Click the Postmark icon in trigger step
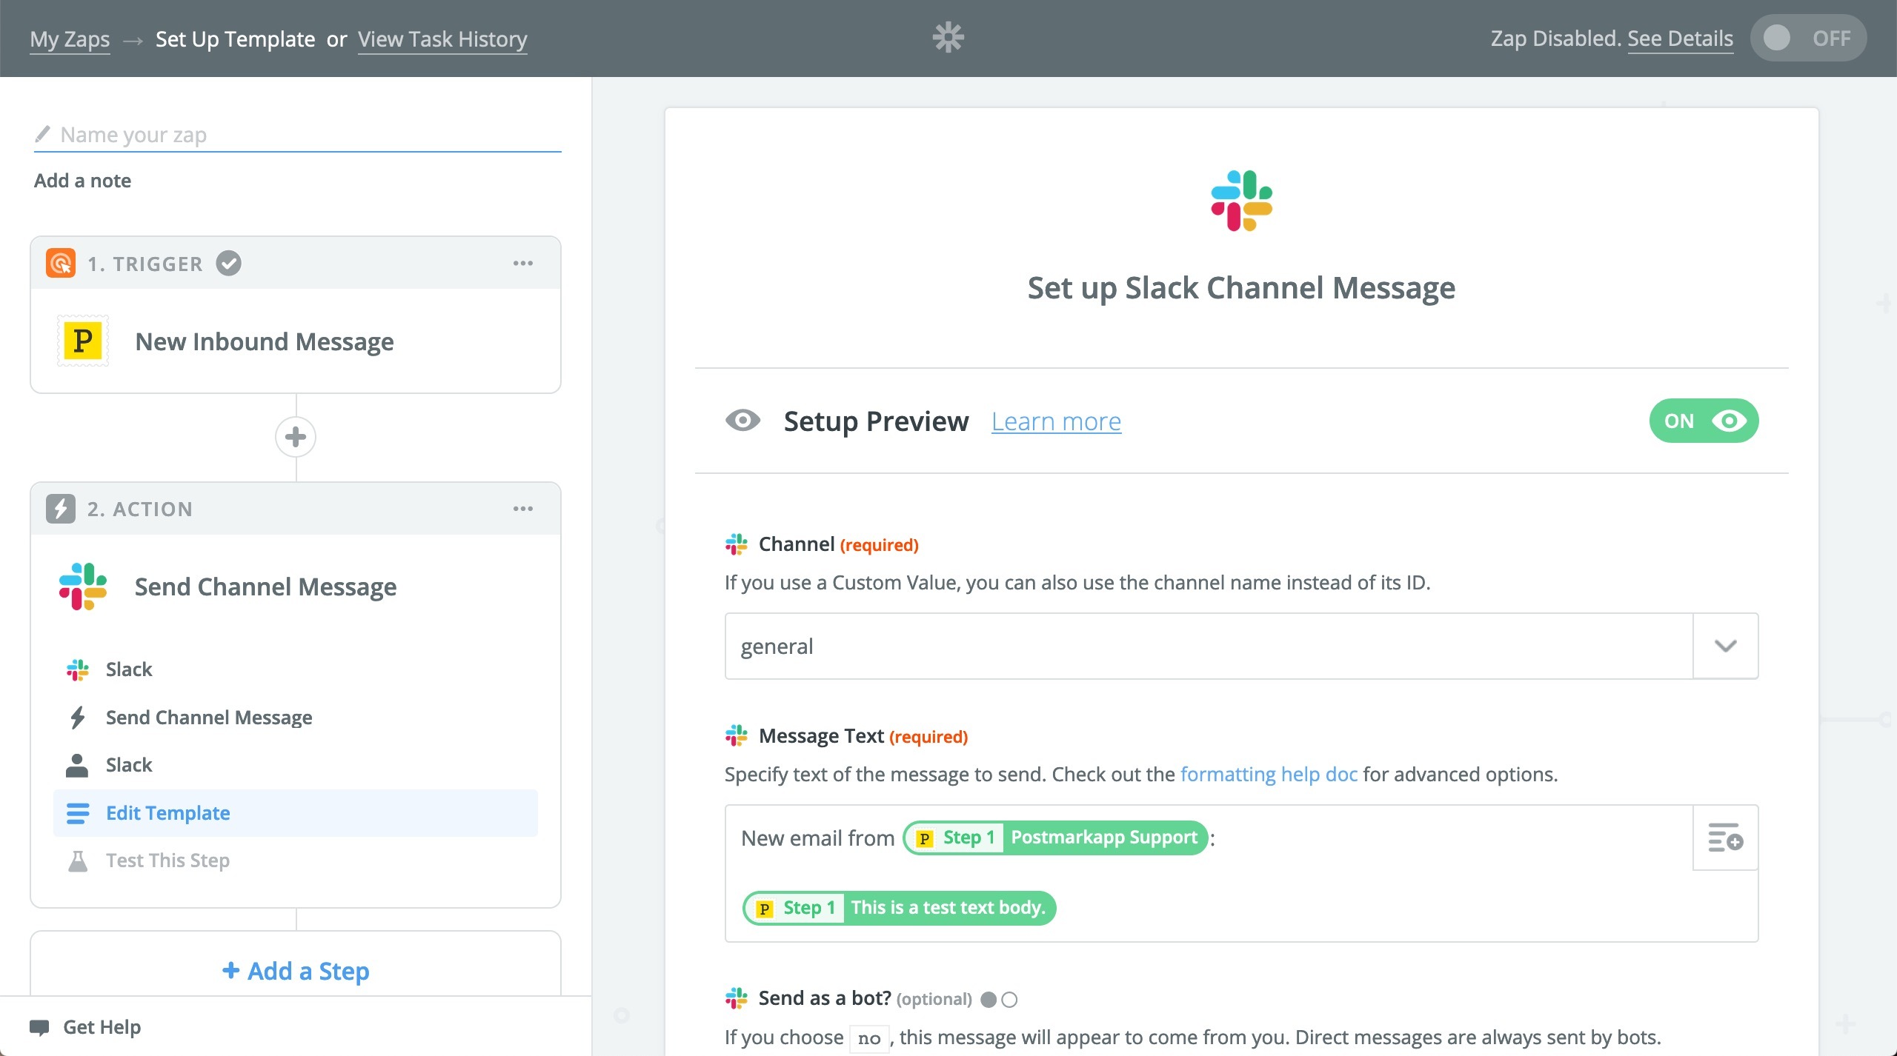 [x=83, y=341]
